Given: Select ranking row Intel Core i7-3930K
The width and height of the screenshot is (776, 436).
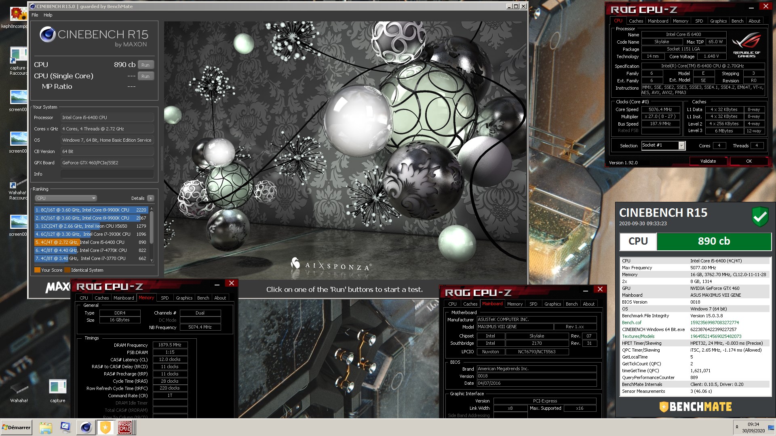Looking at the screenshot, I should pyautogui.click(x=91, y=234).
